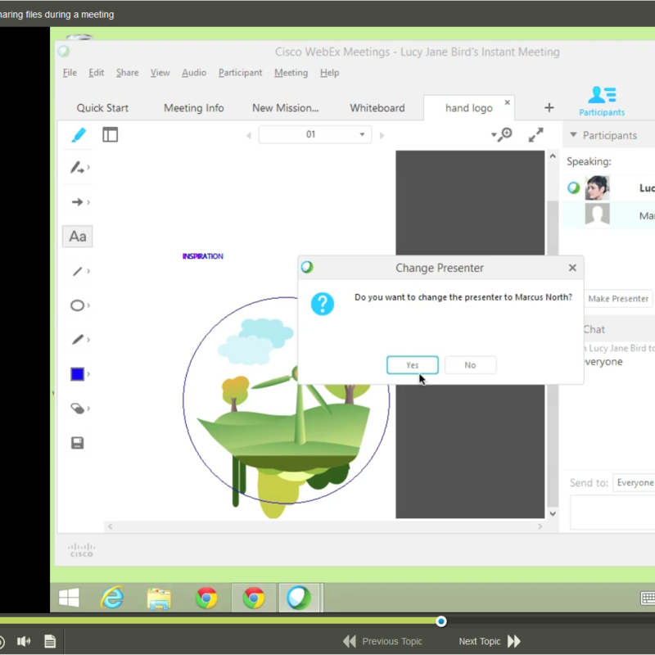Expand the arrow tool options chevron

[x=88, y=202]
